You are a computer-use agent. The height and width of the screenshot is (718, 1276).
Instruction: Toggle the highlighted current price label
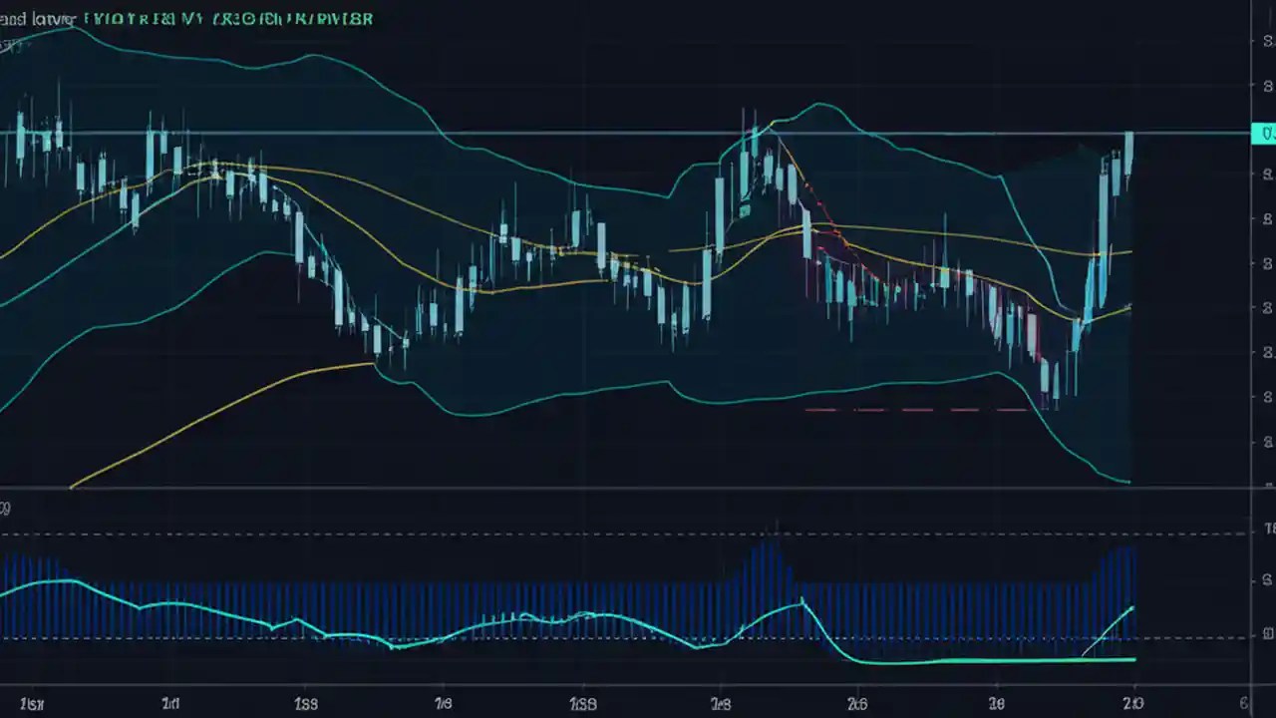1264,133
